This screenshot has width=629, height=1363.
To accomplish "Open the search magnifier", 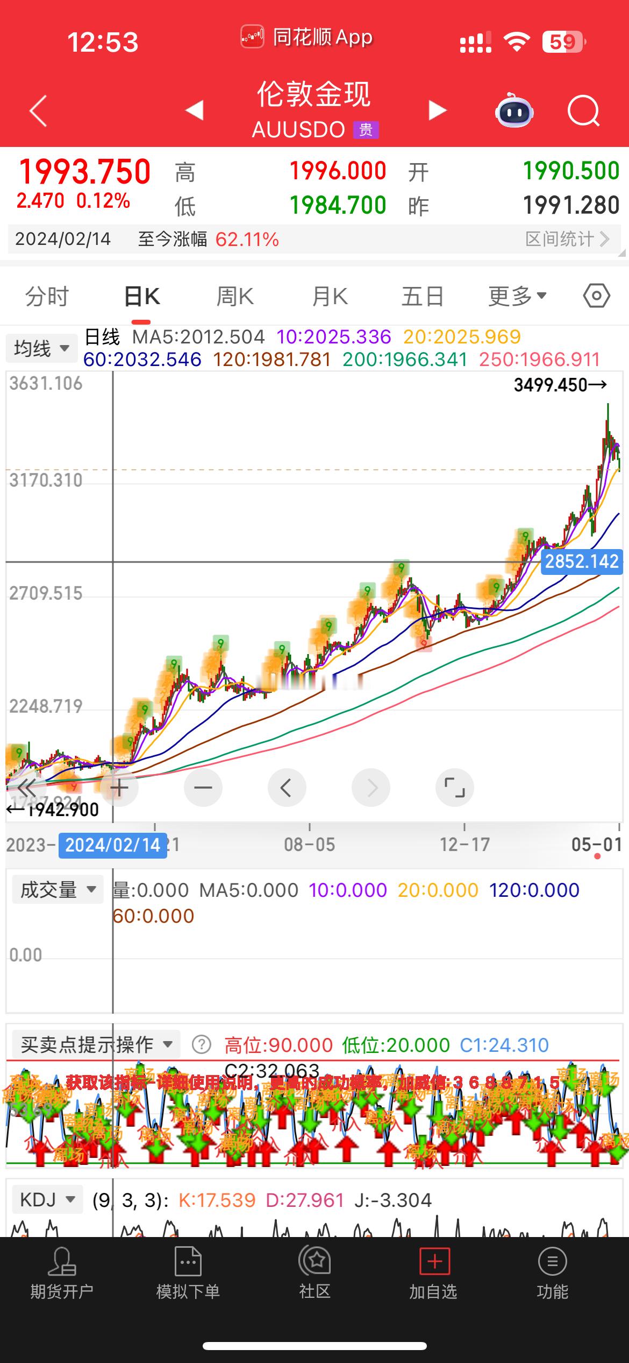I will (583, 111).
